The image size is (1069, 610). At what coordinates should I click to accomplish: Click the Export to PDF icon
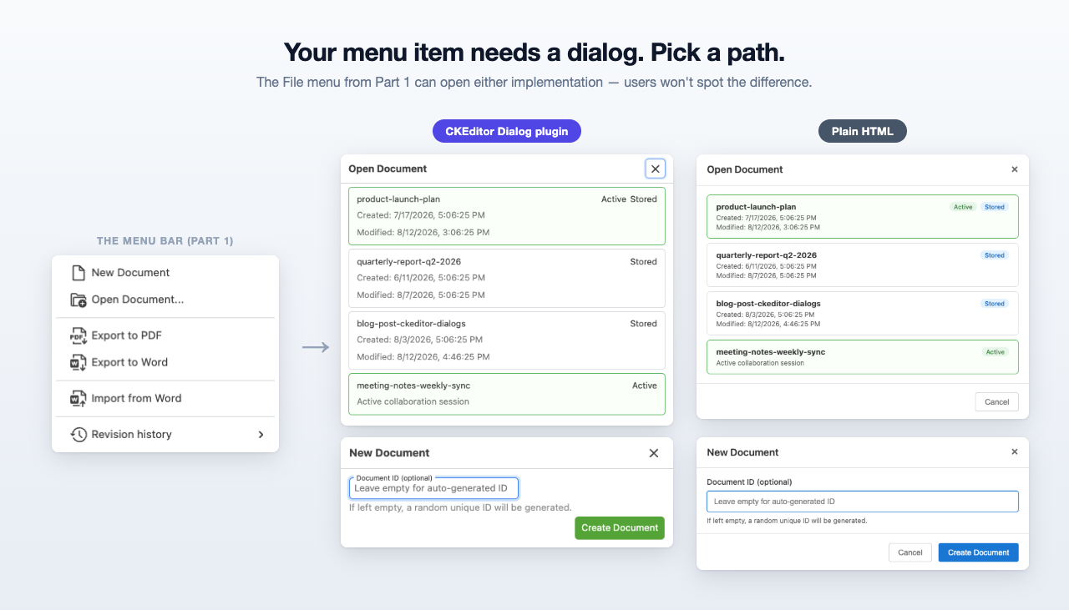tap(79, 335)
